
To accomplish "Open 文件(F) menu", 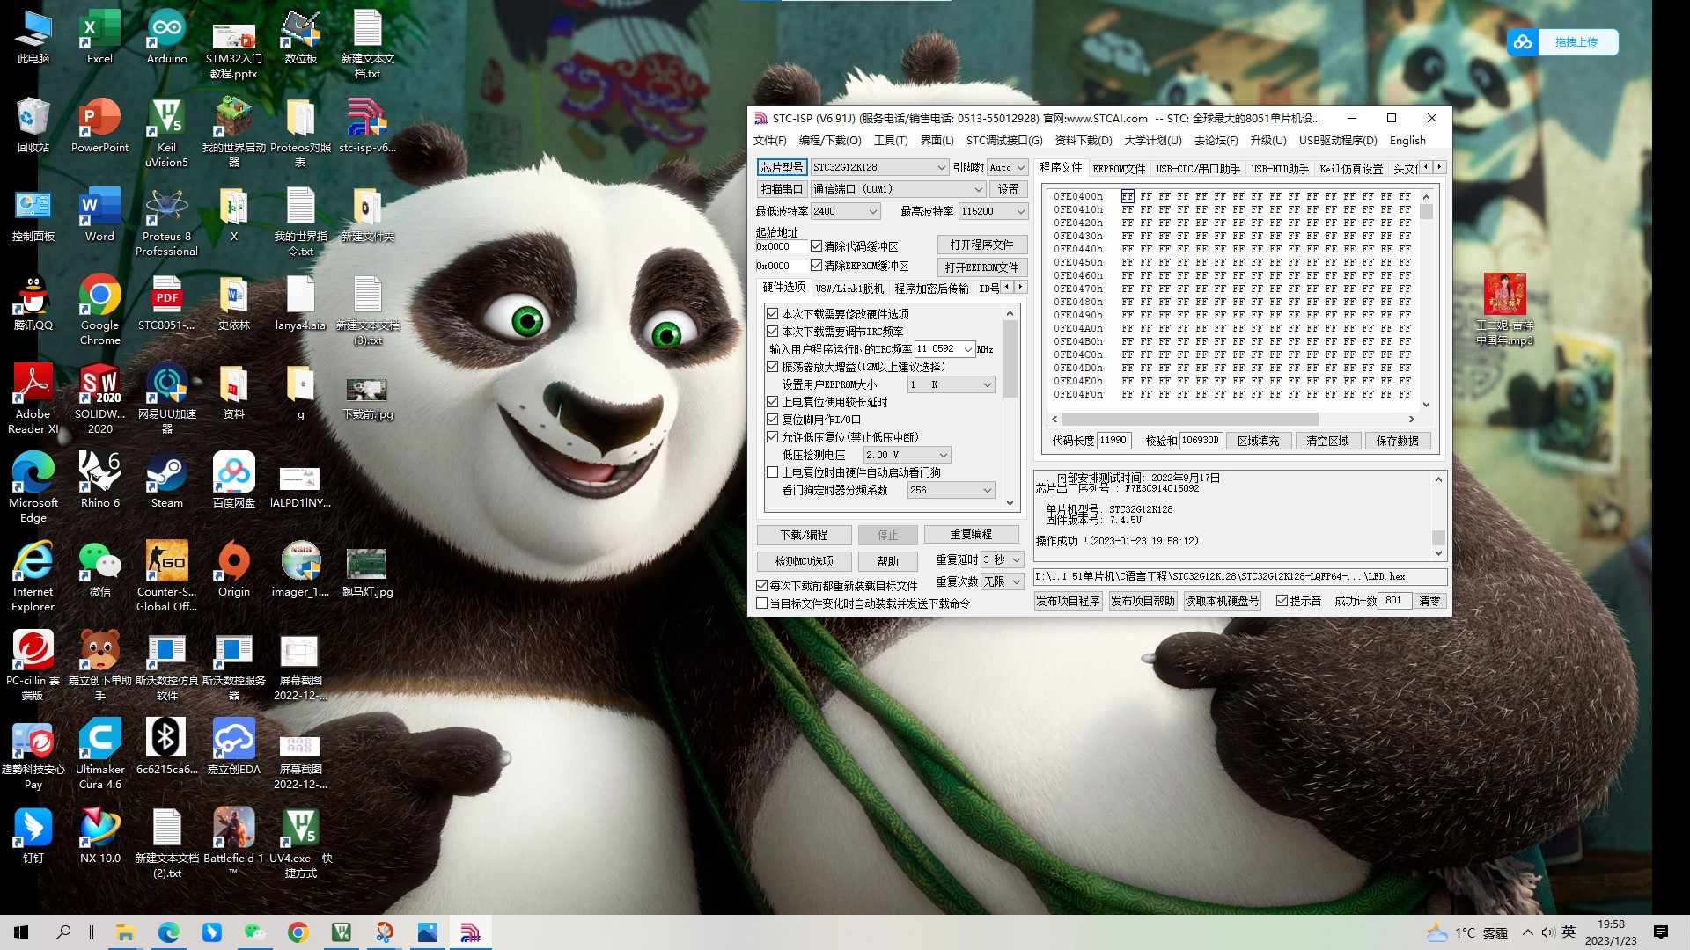I will [769, 141].
